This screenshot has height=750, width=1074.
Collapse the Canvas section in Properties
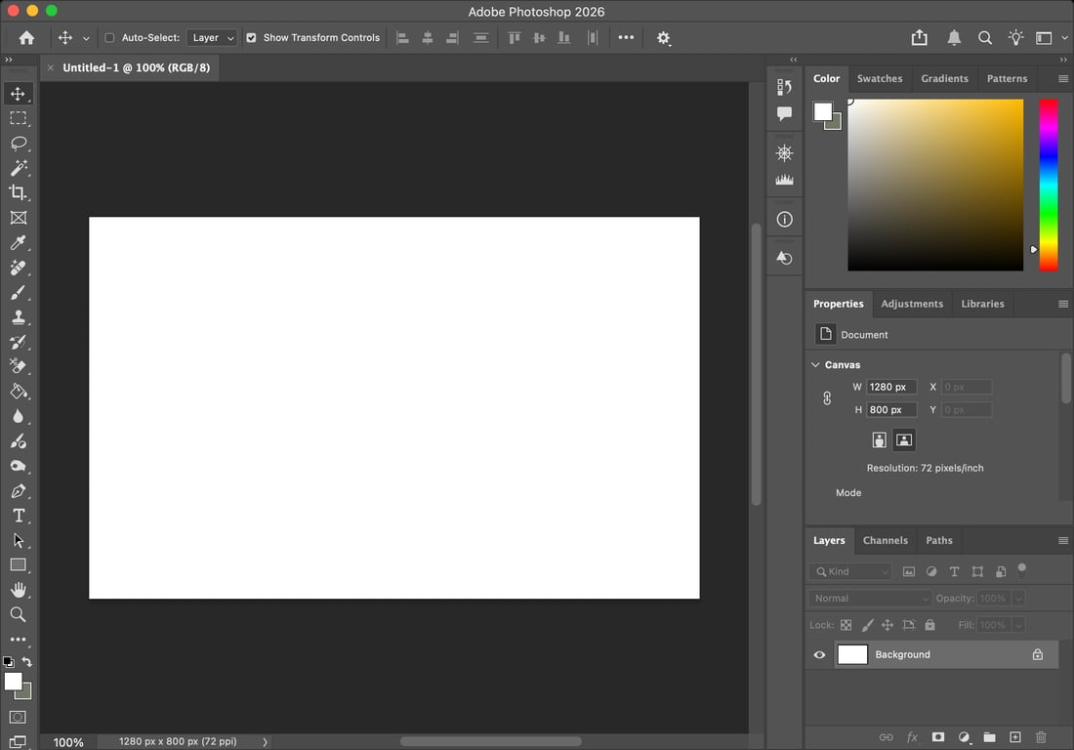pos(816,364)
